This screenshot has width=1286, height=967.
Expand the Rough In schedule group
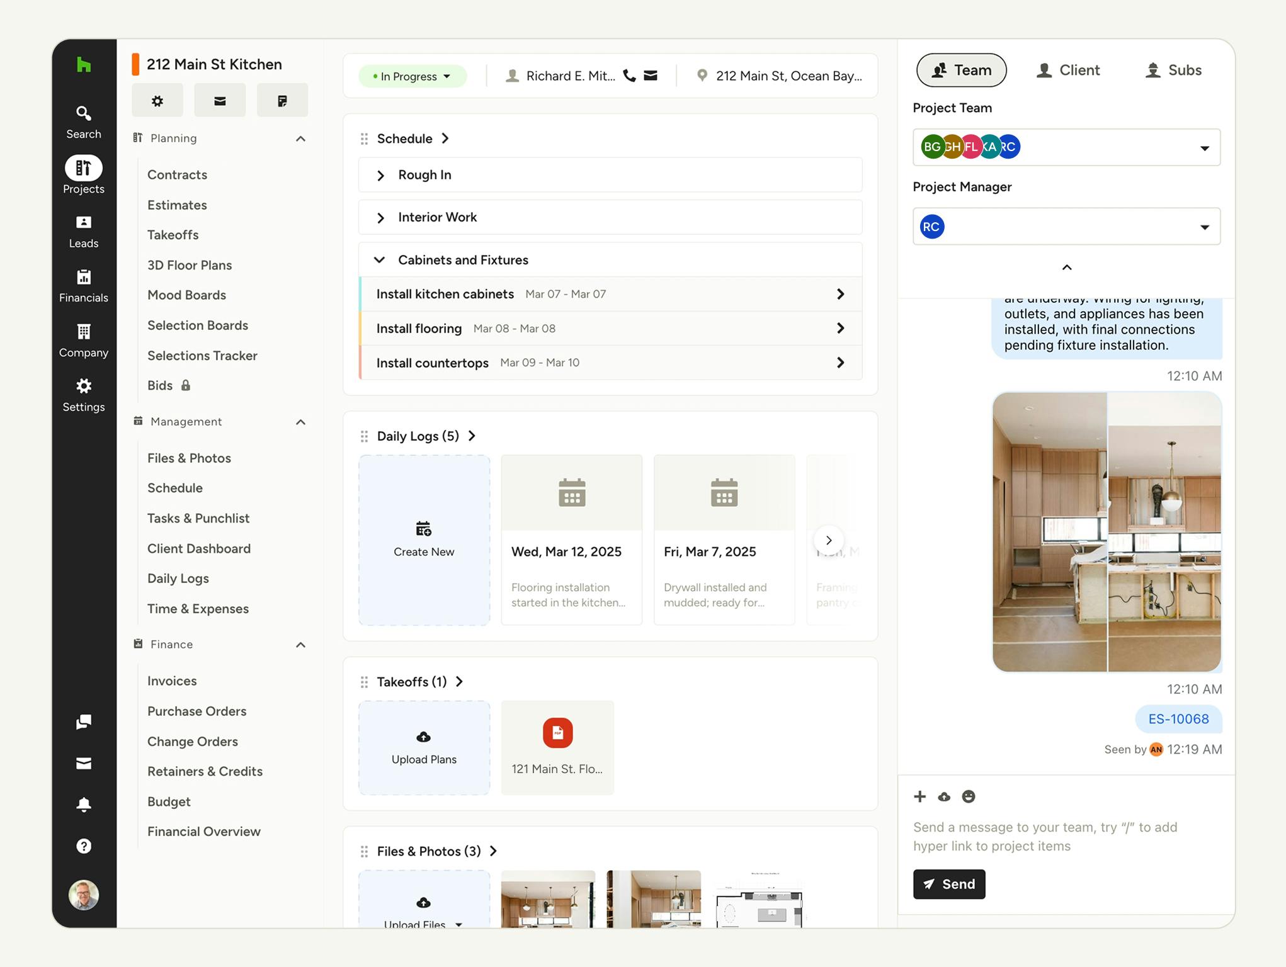pos(380,175)
